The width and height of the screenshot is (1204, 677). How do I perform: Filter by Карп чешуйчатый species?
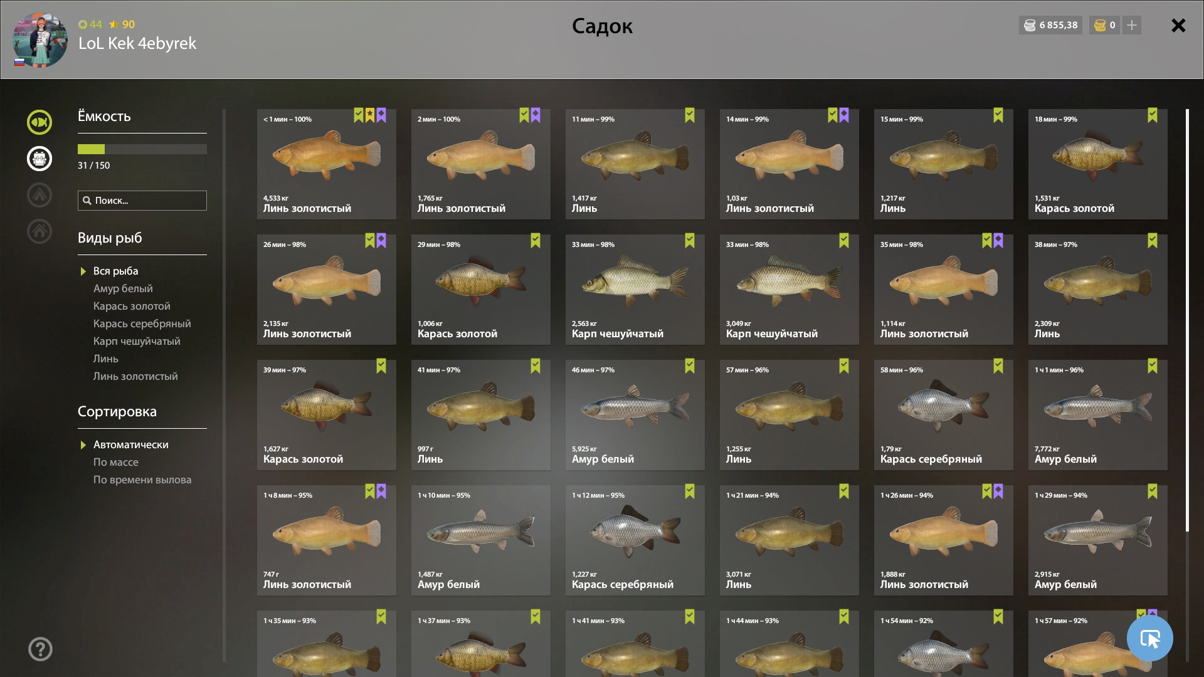137,341
